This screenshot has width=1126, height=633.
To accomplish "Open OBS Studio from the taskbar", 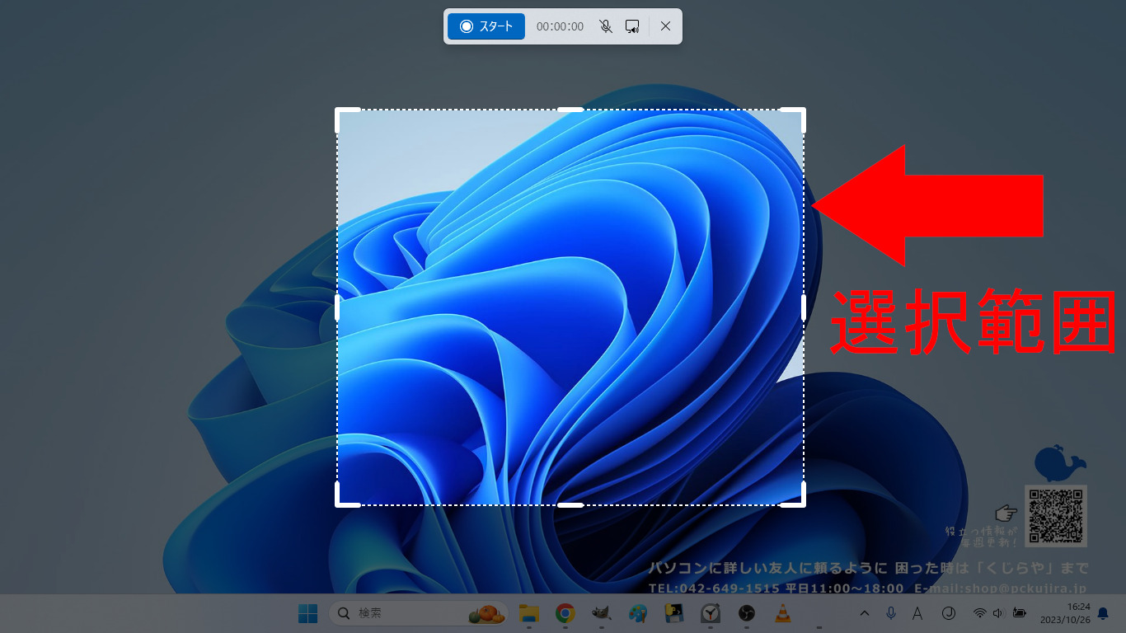I will click(746, 613).
